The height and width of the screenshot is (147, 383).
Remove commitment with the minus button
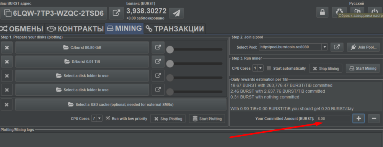point(374,118)
